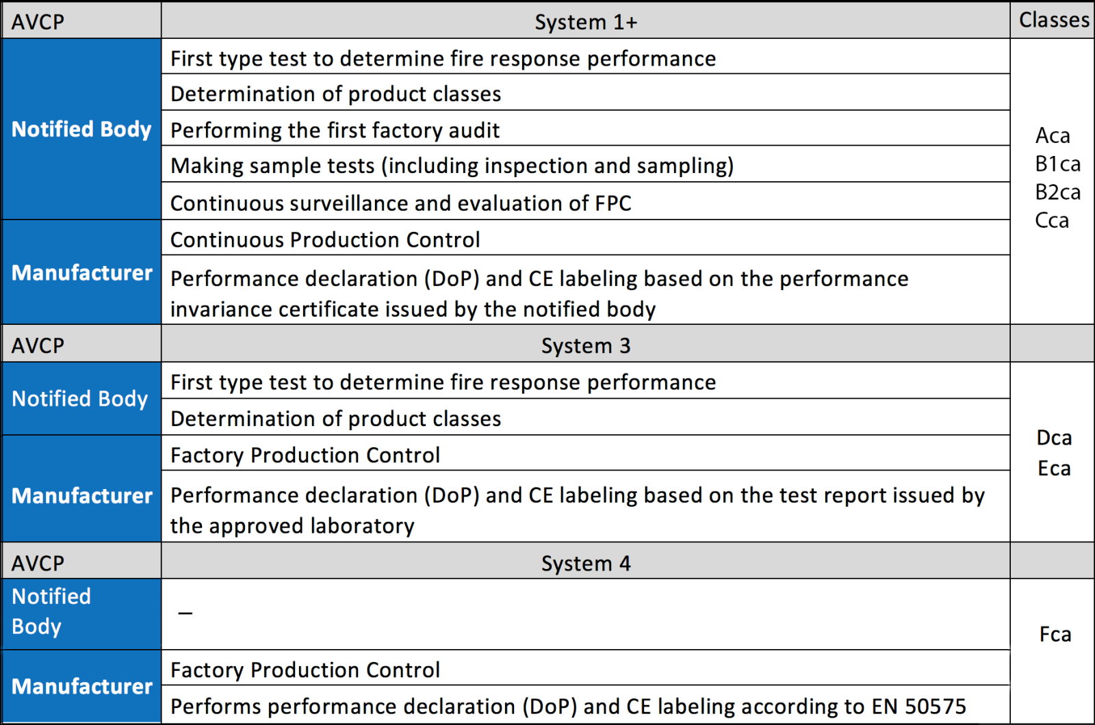The width and height of the screenshot is (1095, 725).
Task: Click the row mentioning EN 50575
Action: (568, 707)
